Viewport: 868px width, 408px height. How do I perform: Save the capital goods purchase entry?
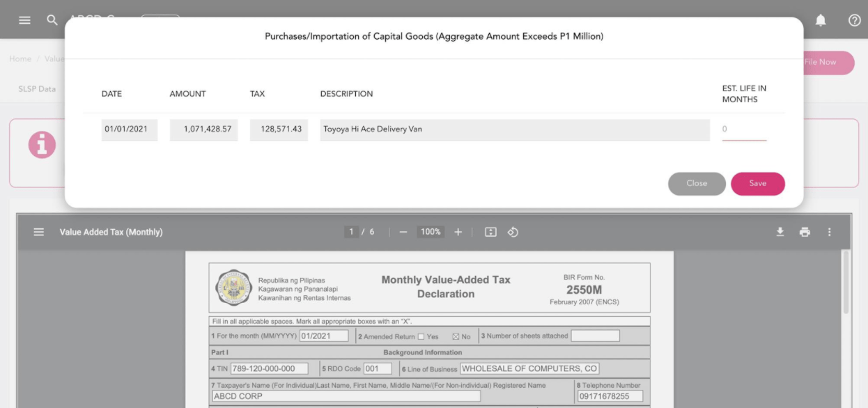click(x=758, y=184)
